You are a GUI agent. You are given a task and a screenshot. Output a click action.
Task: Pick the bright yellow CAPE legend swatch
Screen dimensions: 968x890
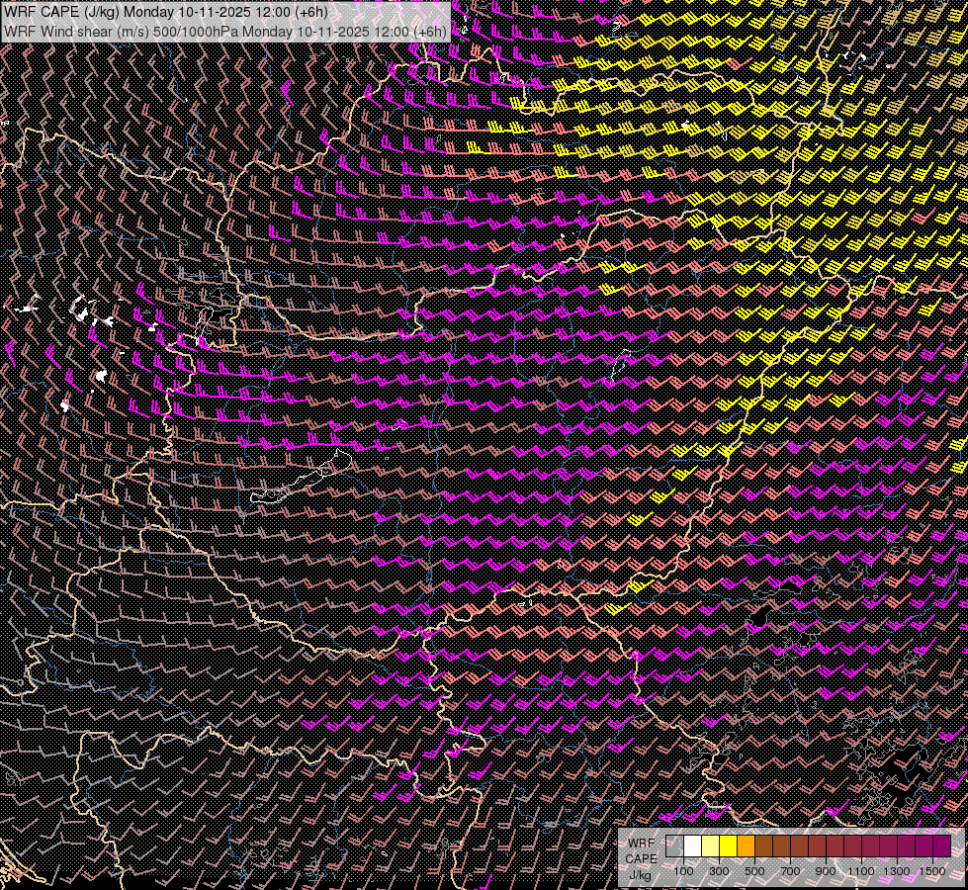tap(728, 846)
